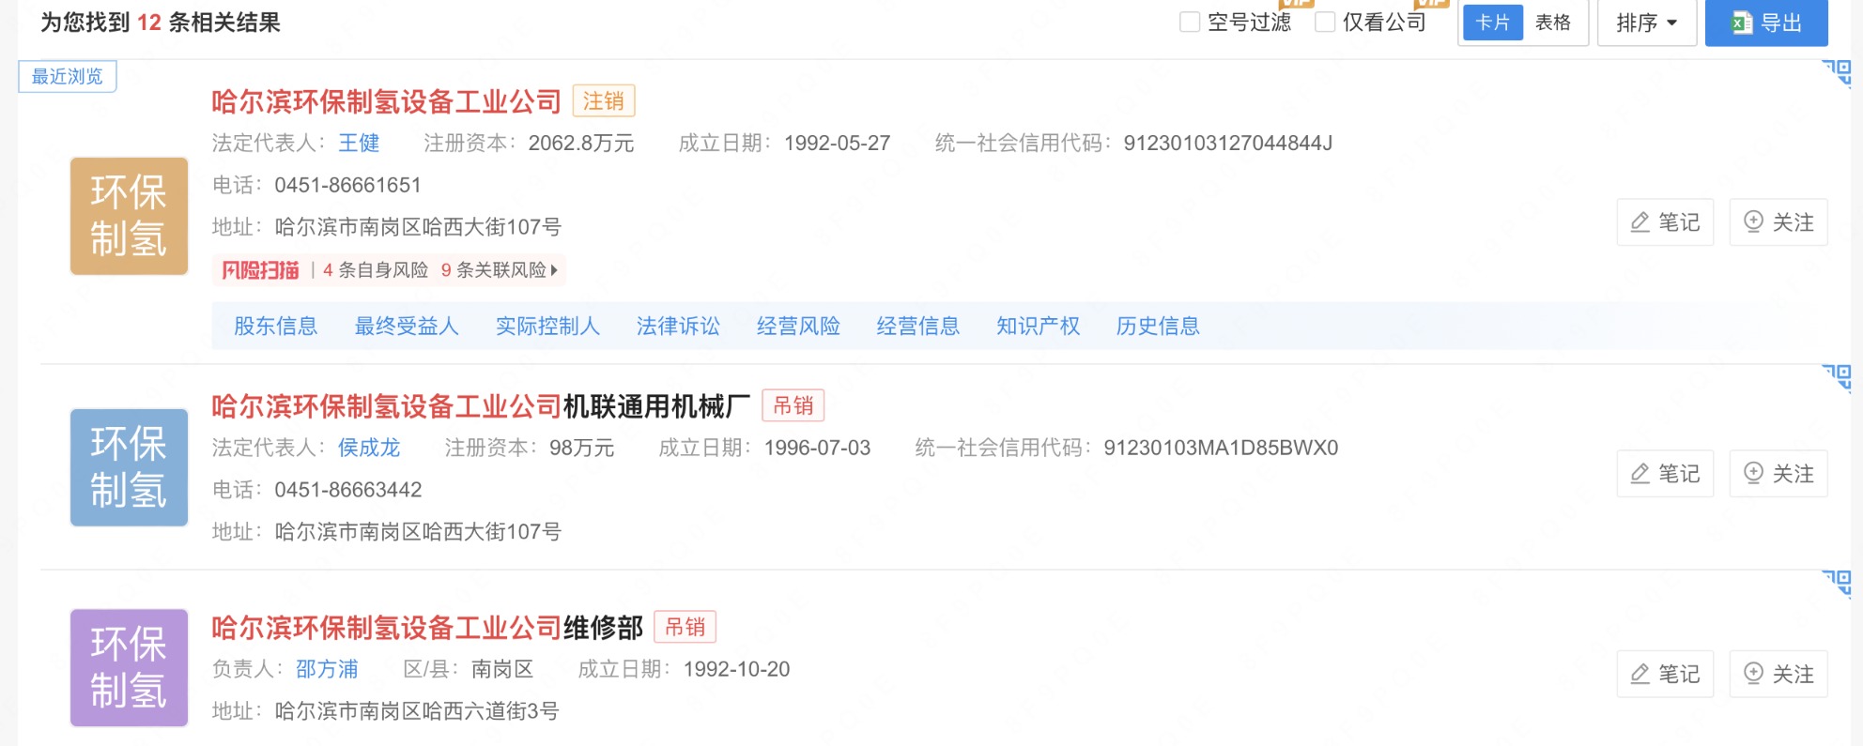This screenshot has height=746, width=1863.
Task: Open the 最终受益人 tab
Action: coord(407,326)
